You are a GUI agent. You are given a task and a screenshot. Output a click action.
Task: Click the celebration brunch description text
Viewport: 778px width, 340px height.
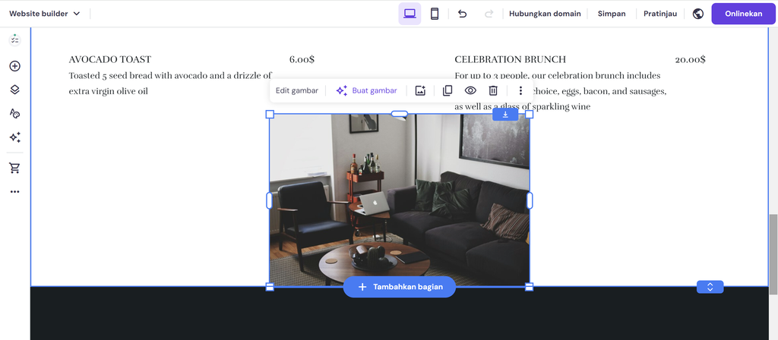[x=561, y=91]
